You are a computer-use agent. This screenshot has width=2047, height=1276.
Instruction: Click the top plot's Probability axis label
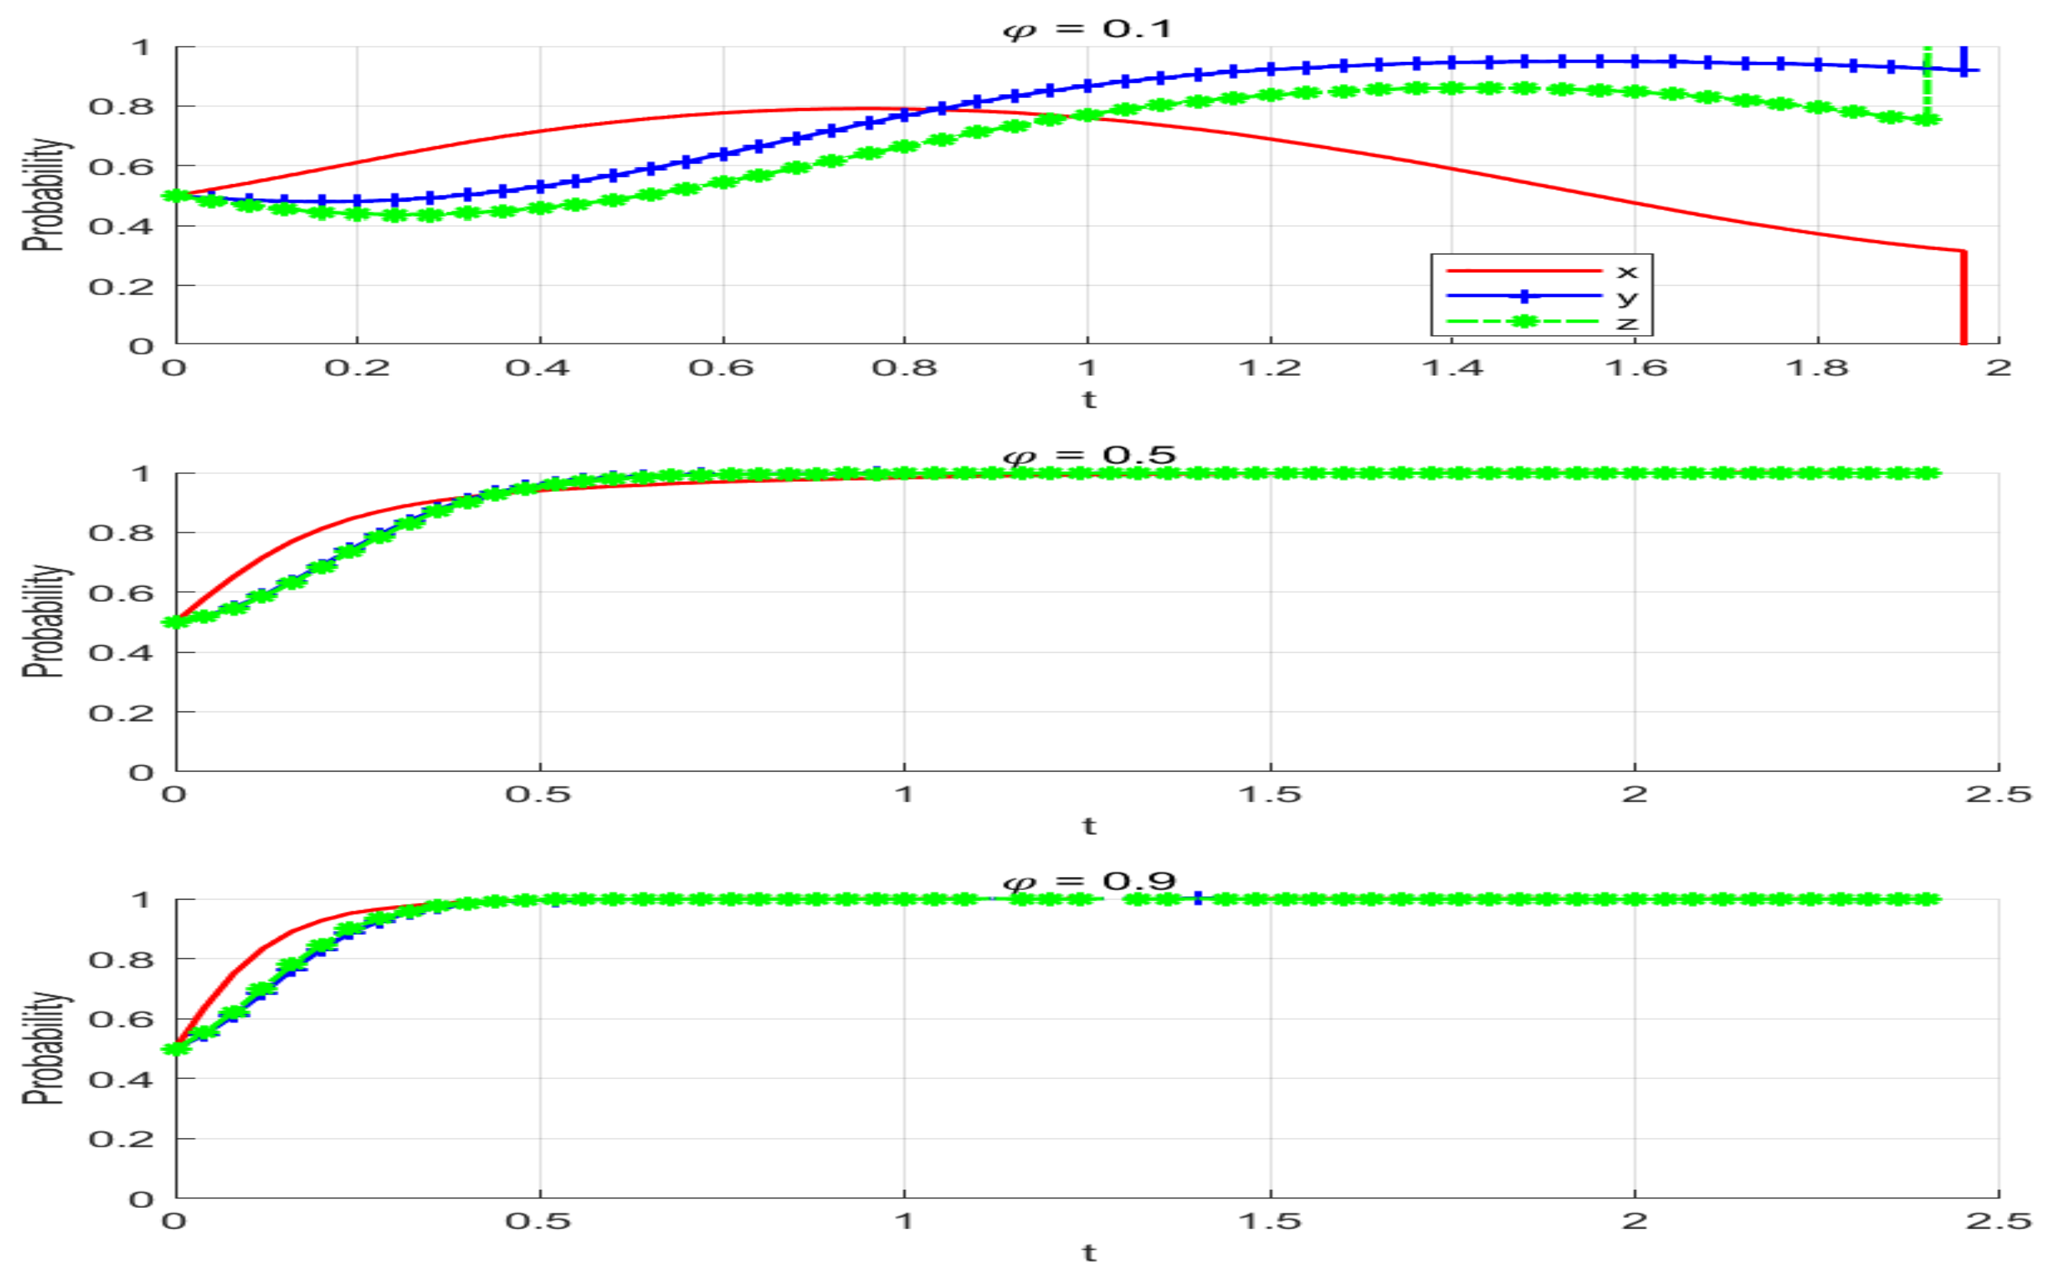(x=42, y=195)
